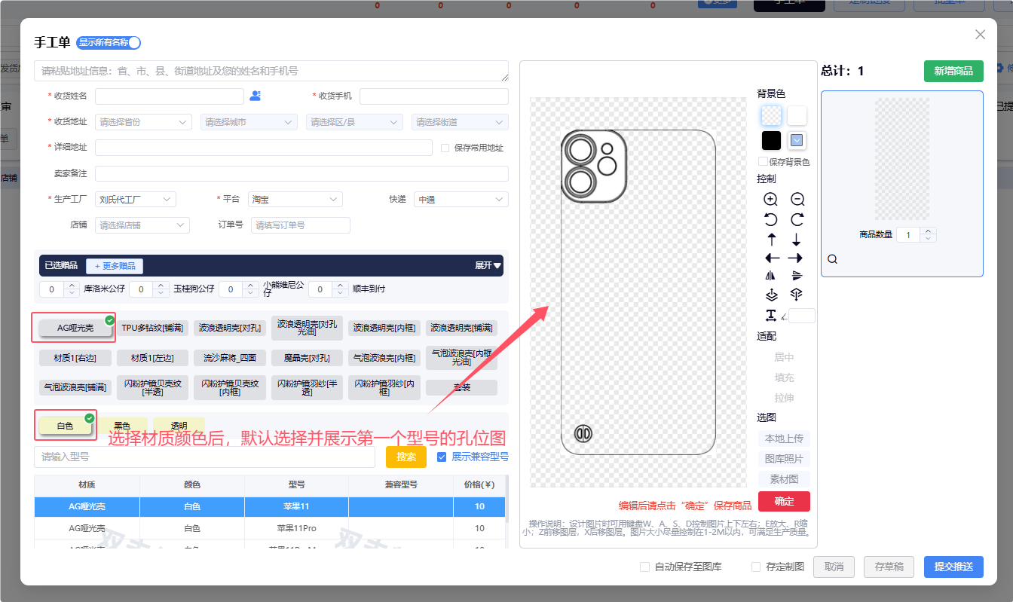Check the 保存常用地址 checkbox

tap(445, 148)
